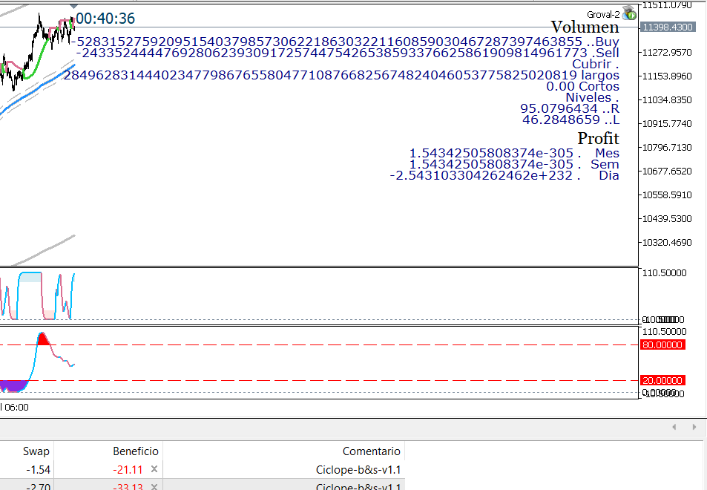Click the Groval-2 expert advisor icon
The height and width of the screenshot is (490, 707).
pos(629,13)
